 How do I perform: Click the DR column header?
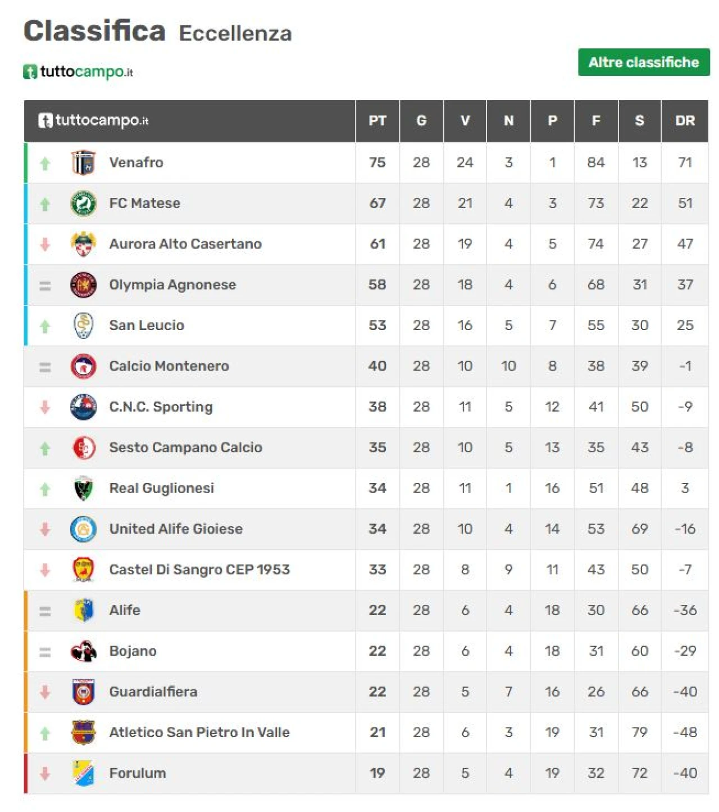pos(685,121)
